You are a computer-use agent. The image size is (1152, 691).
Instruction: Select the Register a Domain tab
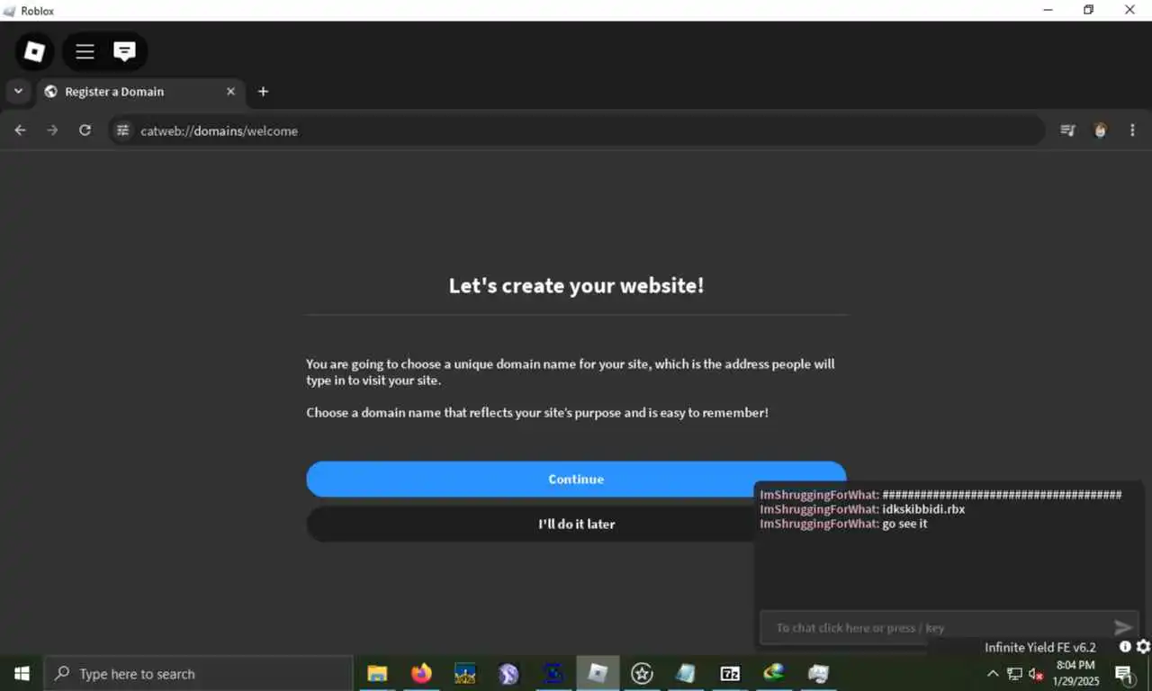click(x=139, y=92)
